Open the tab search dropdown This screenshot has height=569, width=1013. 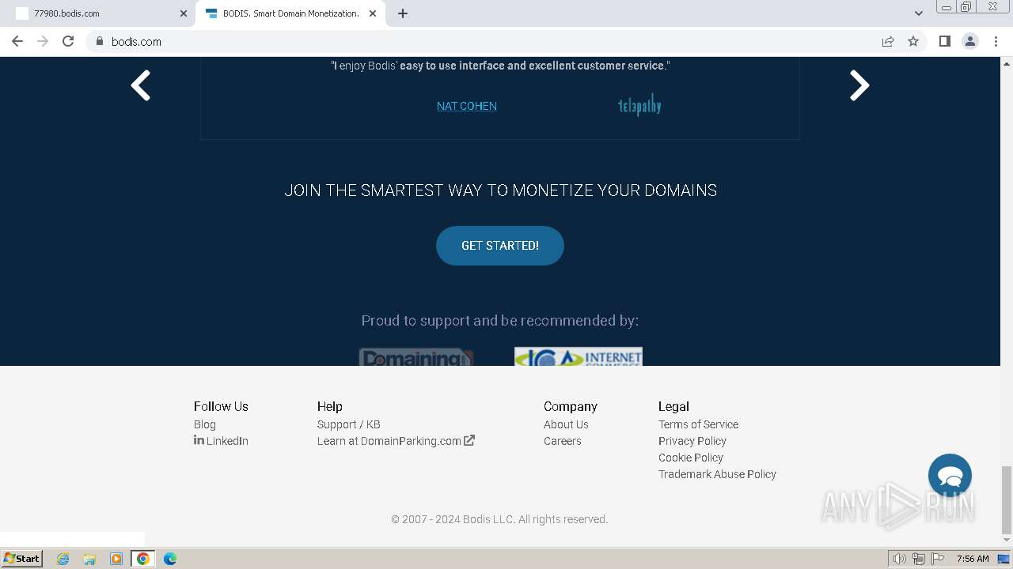[x=919, y=13]
